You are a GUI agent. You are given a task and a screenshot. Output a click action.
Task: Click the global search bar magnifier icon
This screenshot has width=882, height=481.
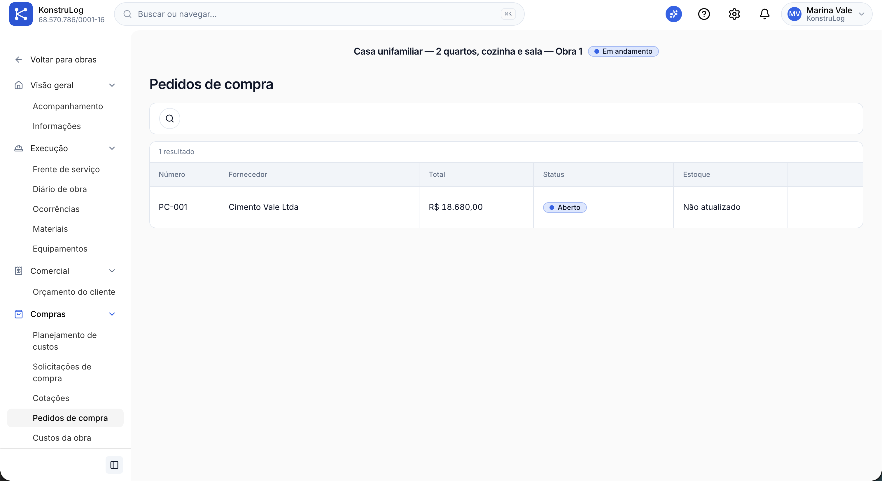(127, 14)
